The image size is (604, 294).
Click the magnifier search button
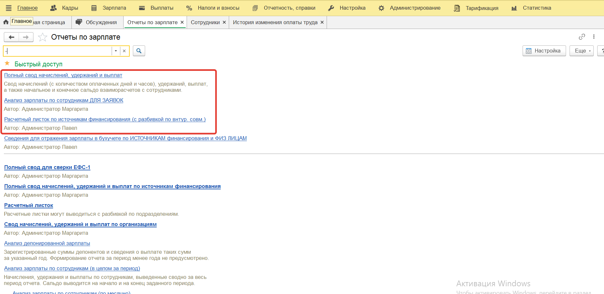[139, 51]
